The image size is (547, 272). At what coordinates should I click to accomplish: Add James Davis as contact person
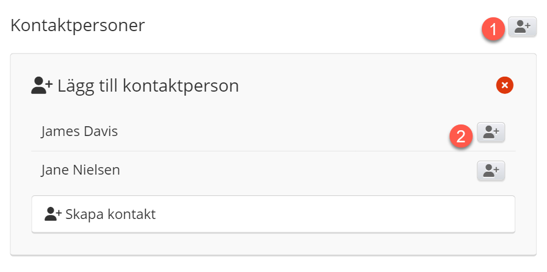point(491,133)
